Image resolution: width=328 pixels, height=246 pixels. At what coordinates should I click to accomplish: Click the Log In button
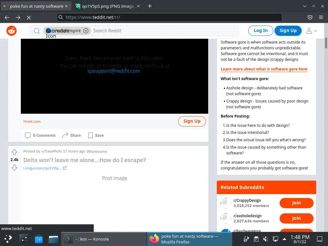(260, 30)
